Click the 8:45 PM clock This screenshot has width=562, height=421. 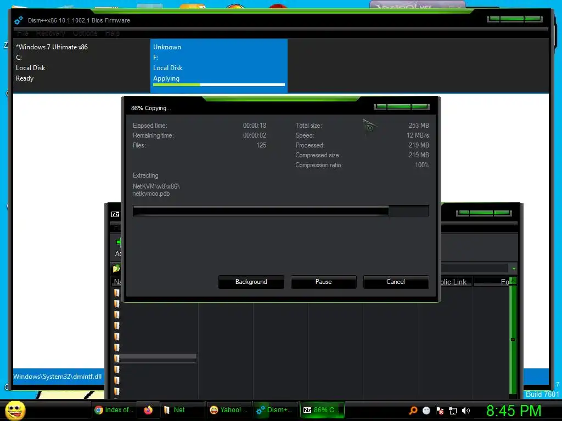[x=514, y=411]
